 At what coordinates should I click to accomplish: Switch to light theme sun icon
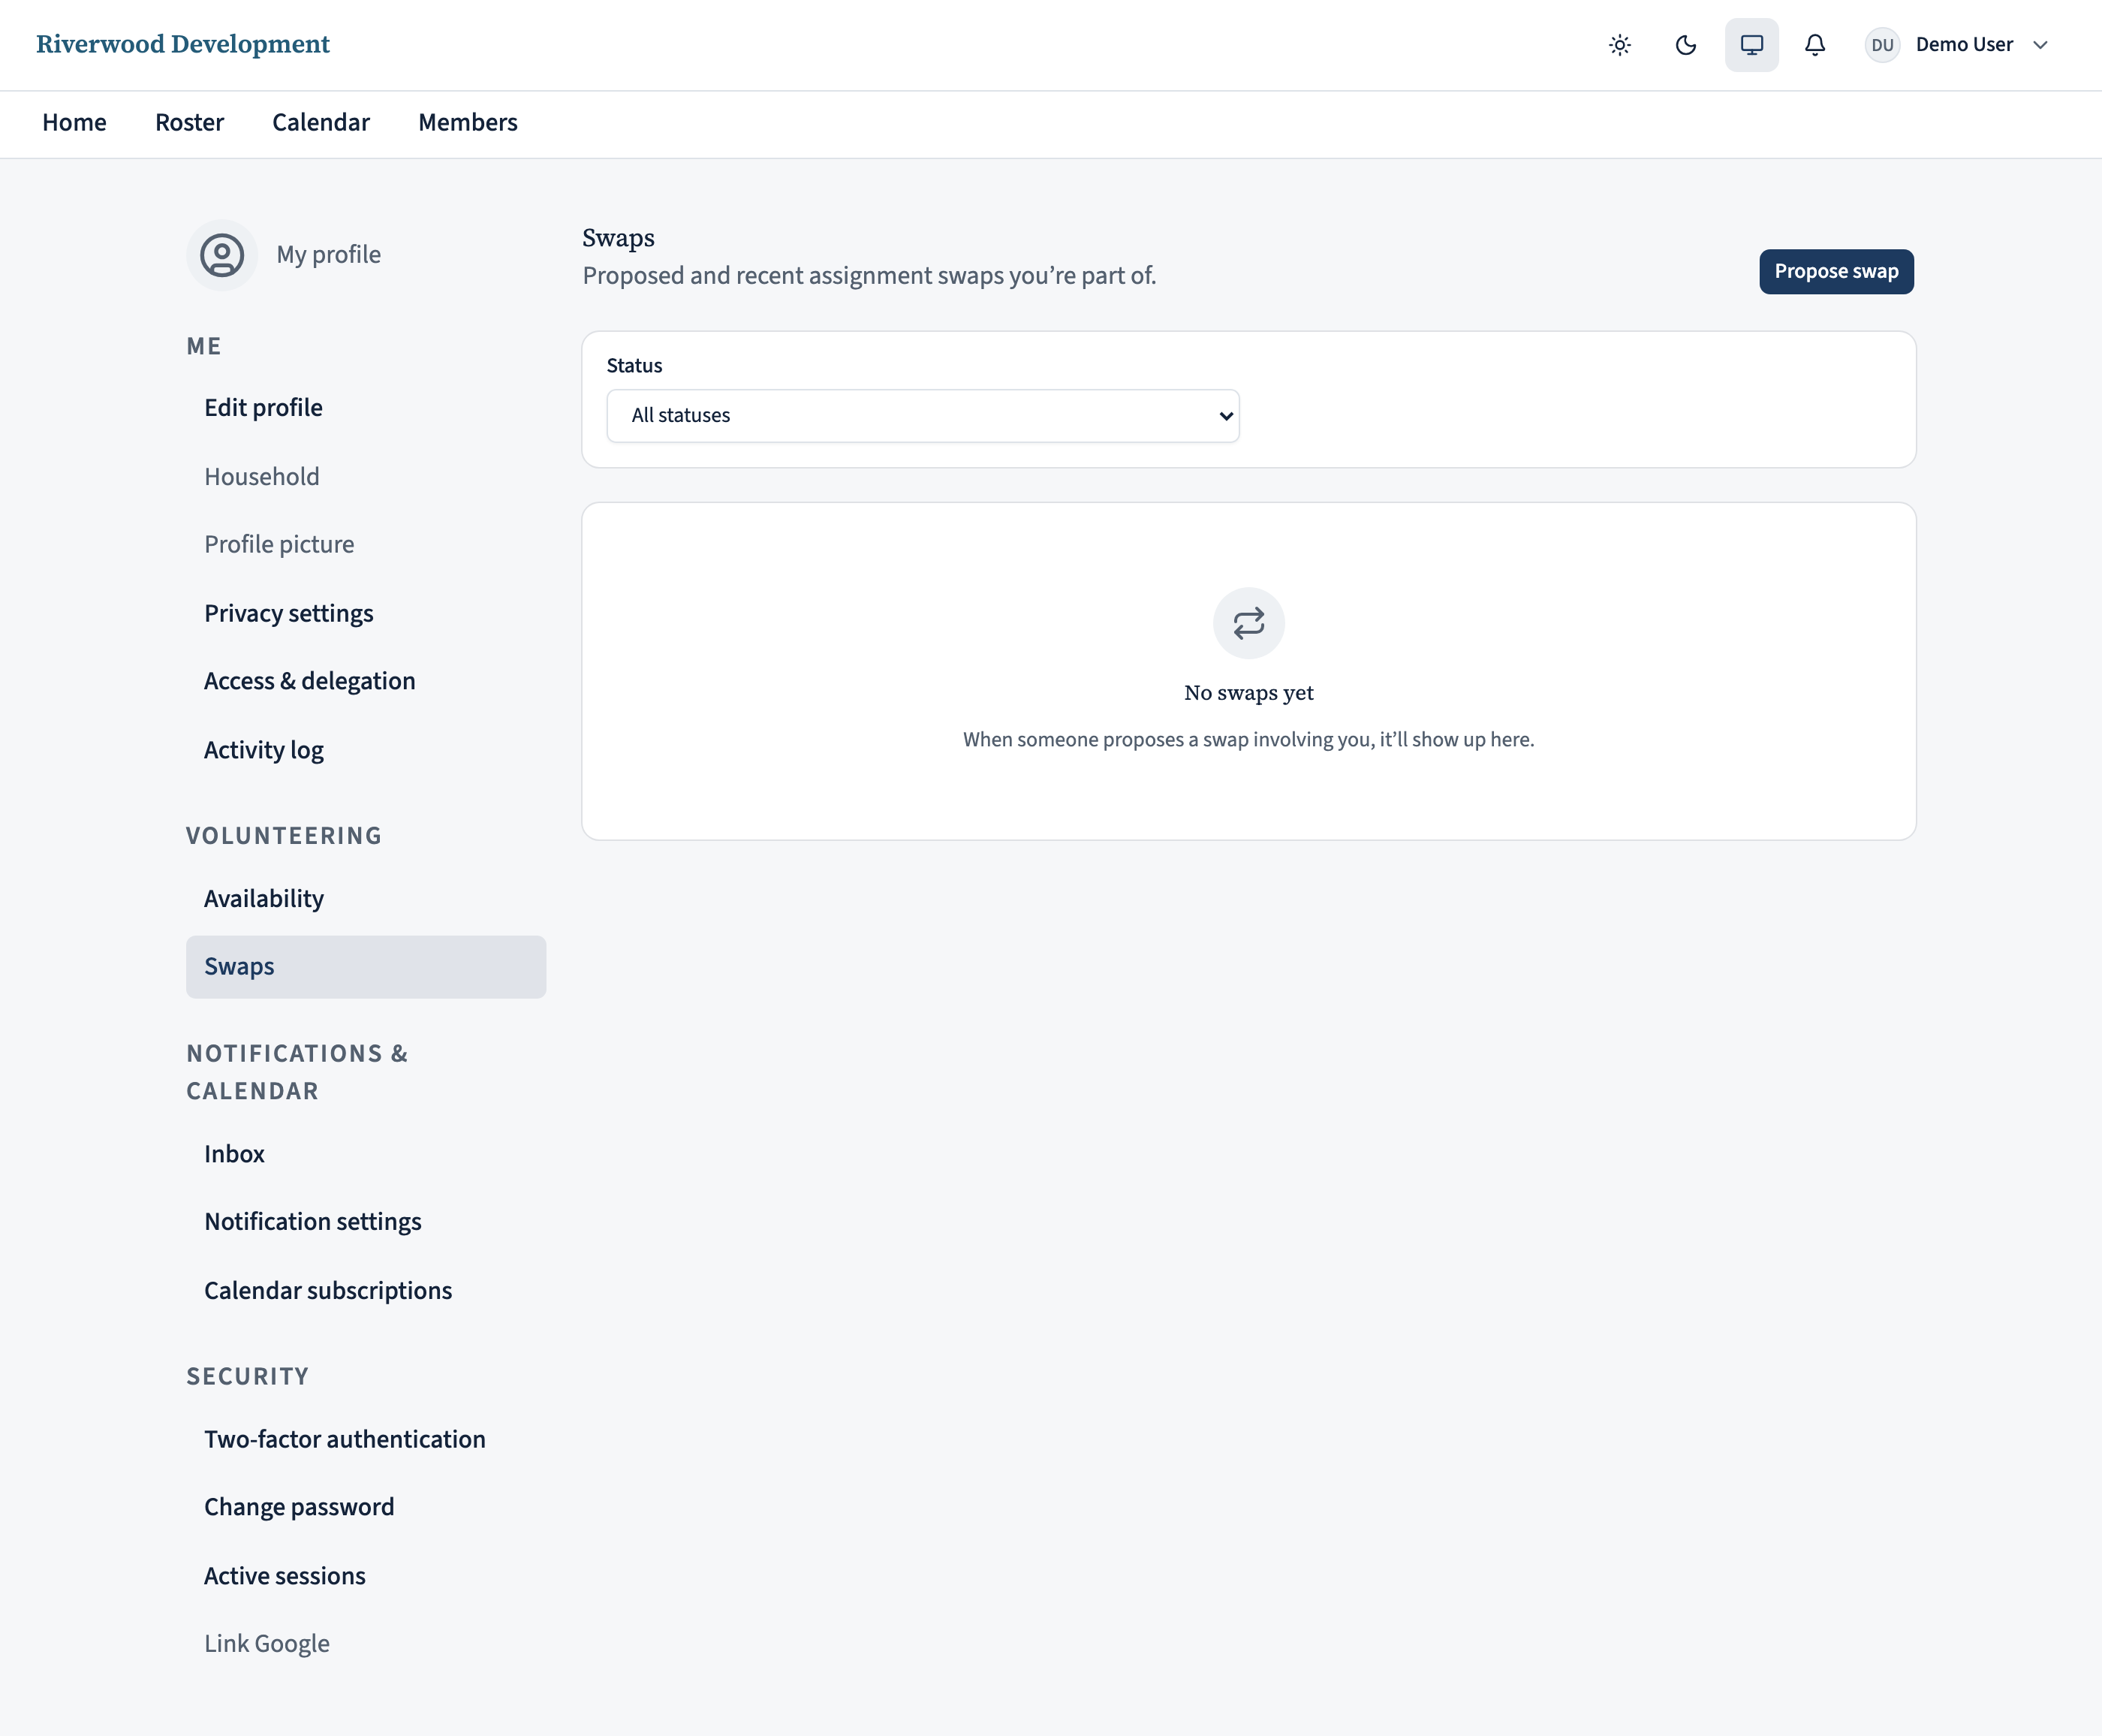(x=1619, y=45)
